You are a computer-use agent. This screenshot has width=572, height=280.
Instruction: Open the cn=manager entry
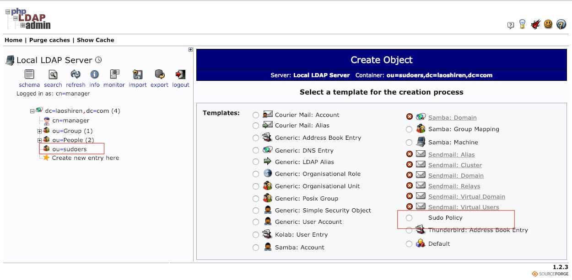(x=70, y=121)
